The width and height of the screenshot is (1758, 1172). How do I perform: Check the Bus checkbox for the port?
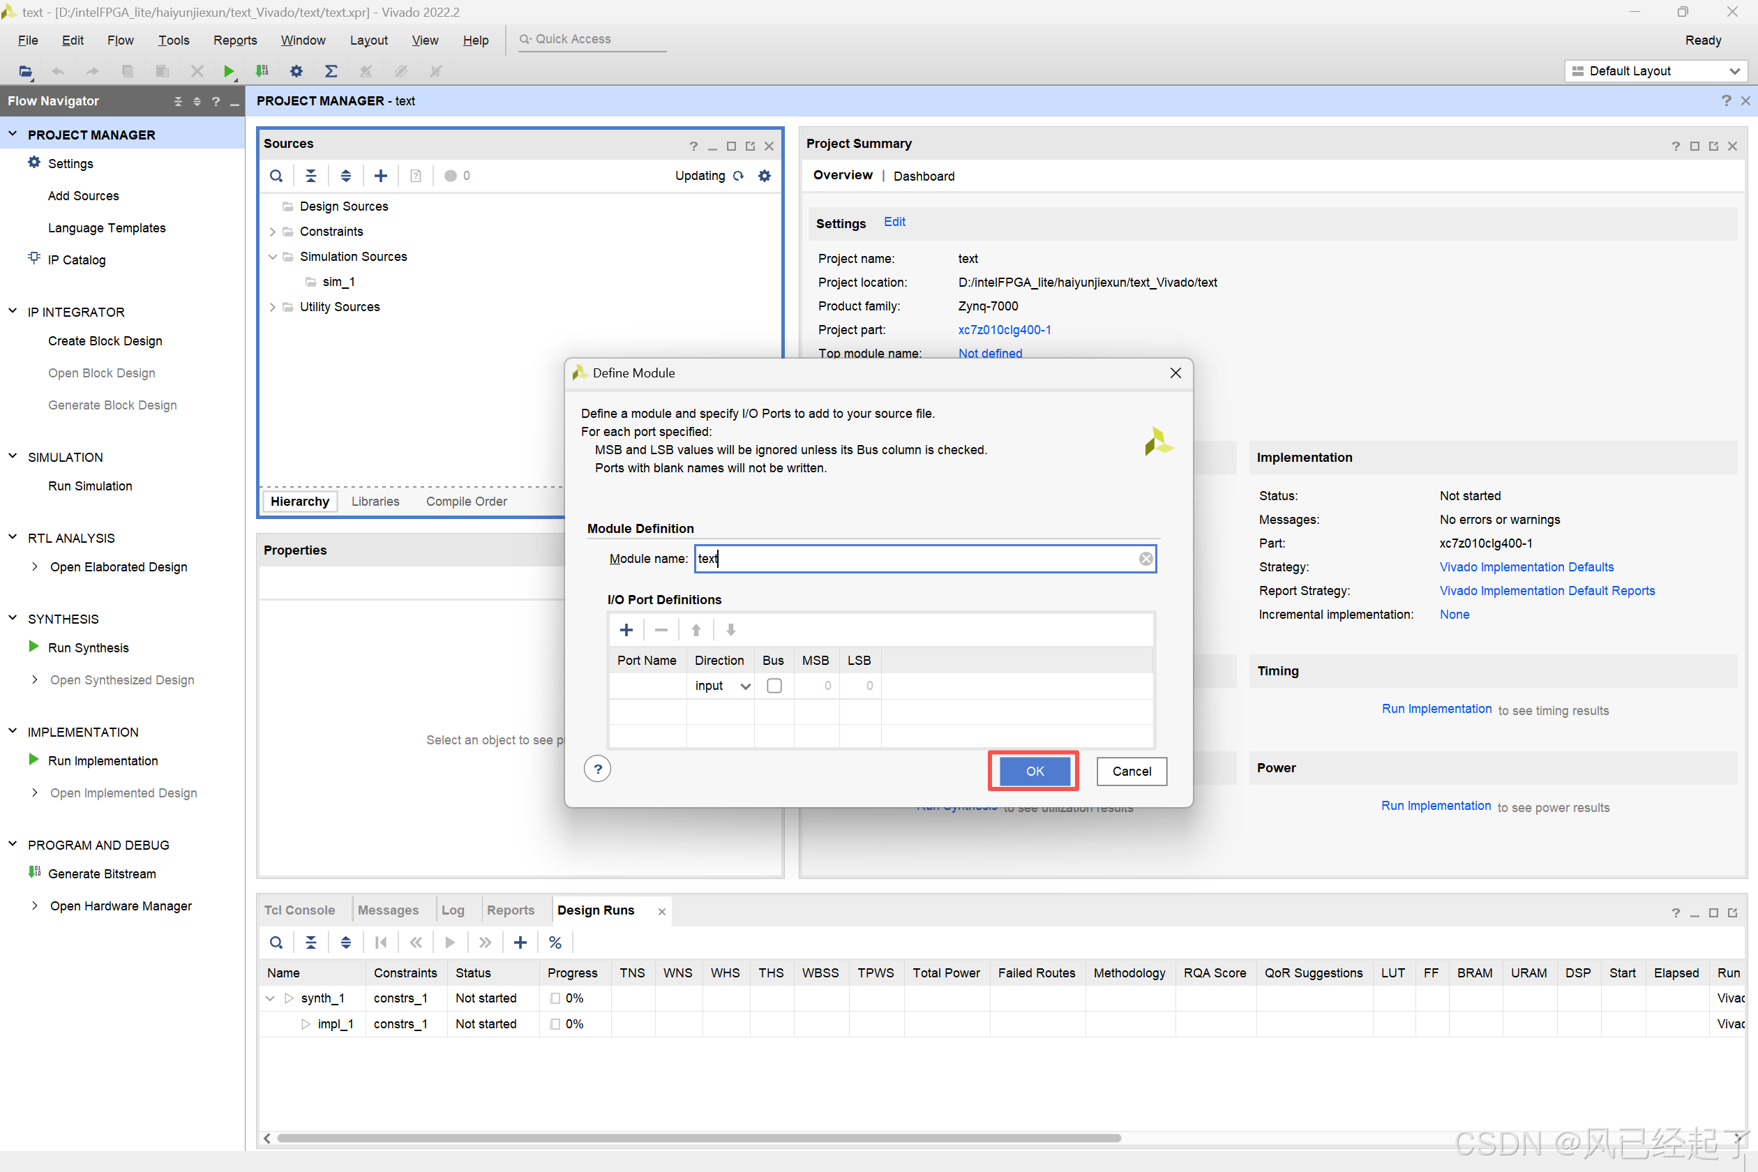(x=774, y=685)
